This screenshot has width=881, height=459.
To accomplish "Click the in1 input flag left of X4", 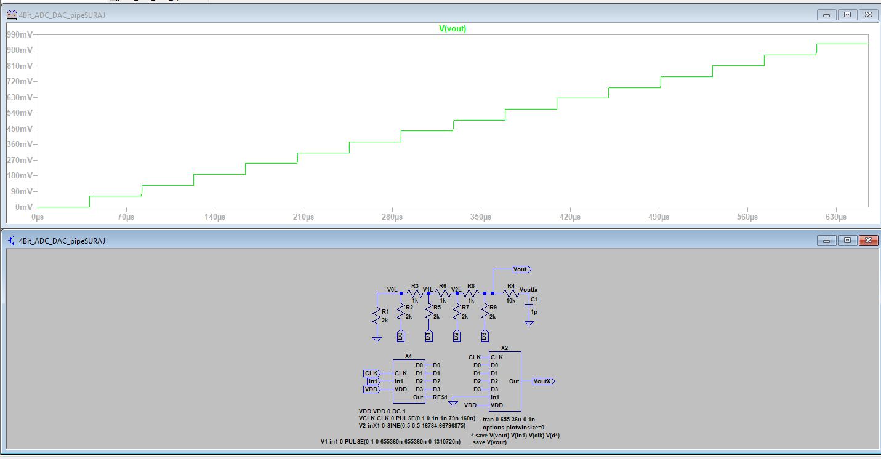I will (373, 381).
